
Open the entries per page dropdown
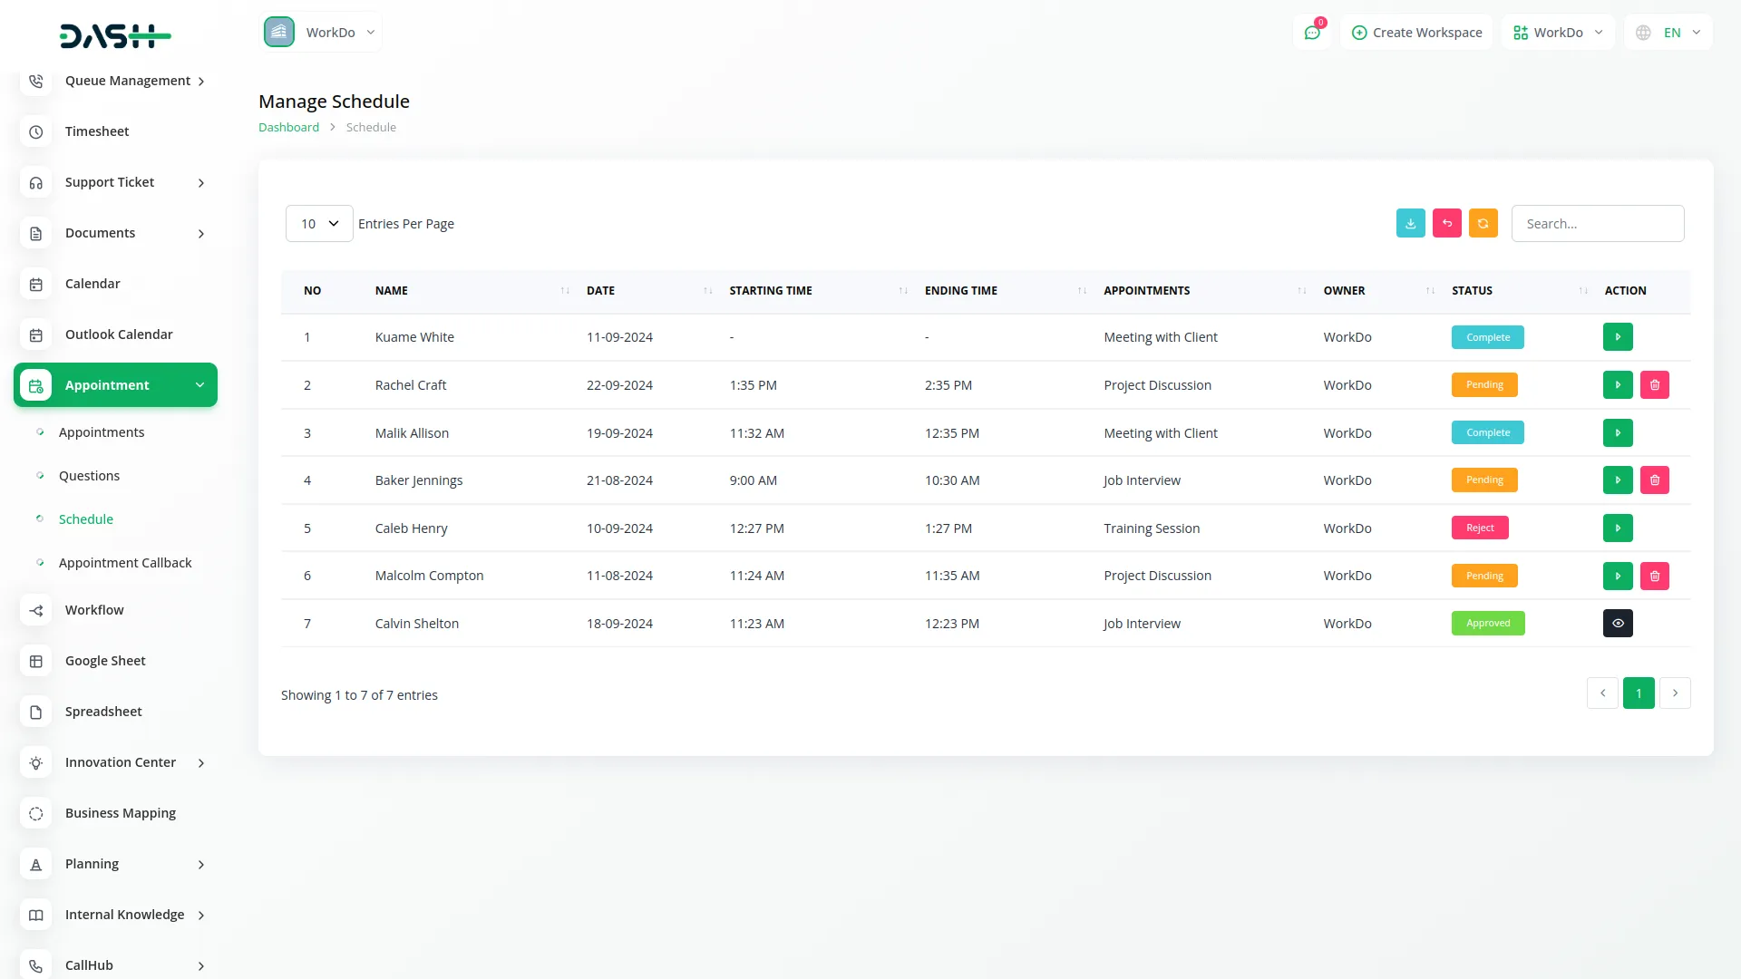(x=319, y=224)
